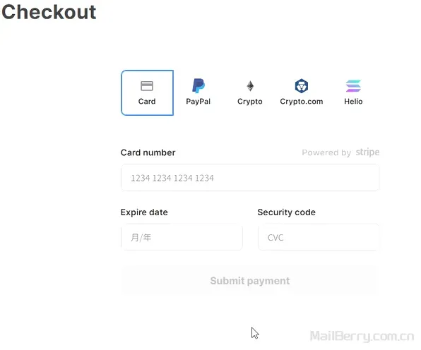Switch to the PayPal payment method label
421x350 pixels.
(x=198, y=102)
